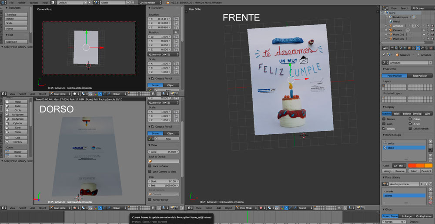Toggle Camera visibility eye in outliner
The width and height of the screenshot is (435, 224).
pos(424,30)
